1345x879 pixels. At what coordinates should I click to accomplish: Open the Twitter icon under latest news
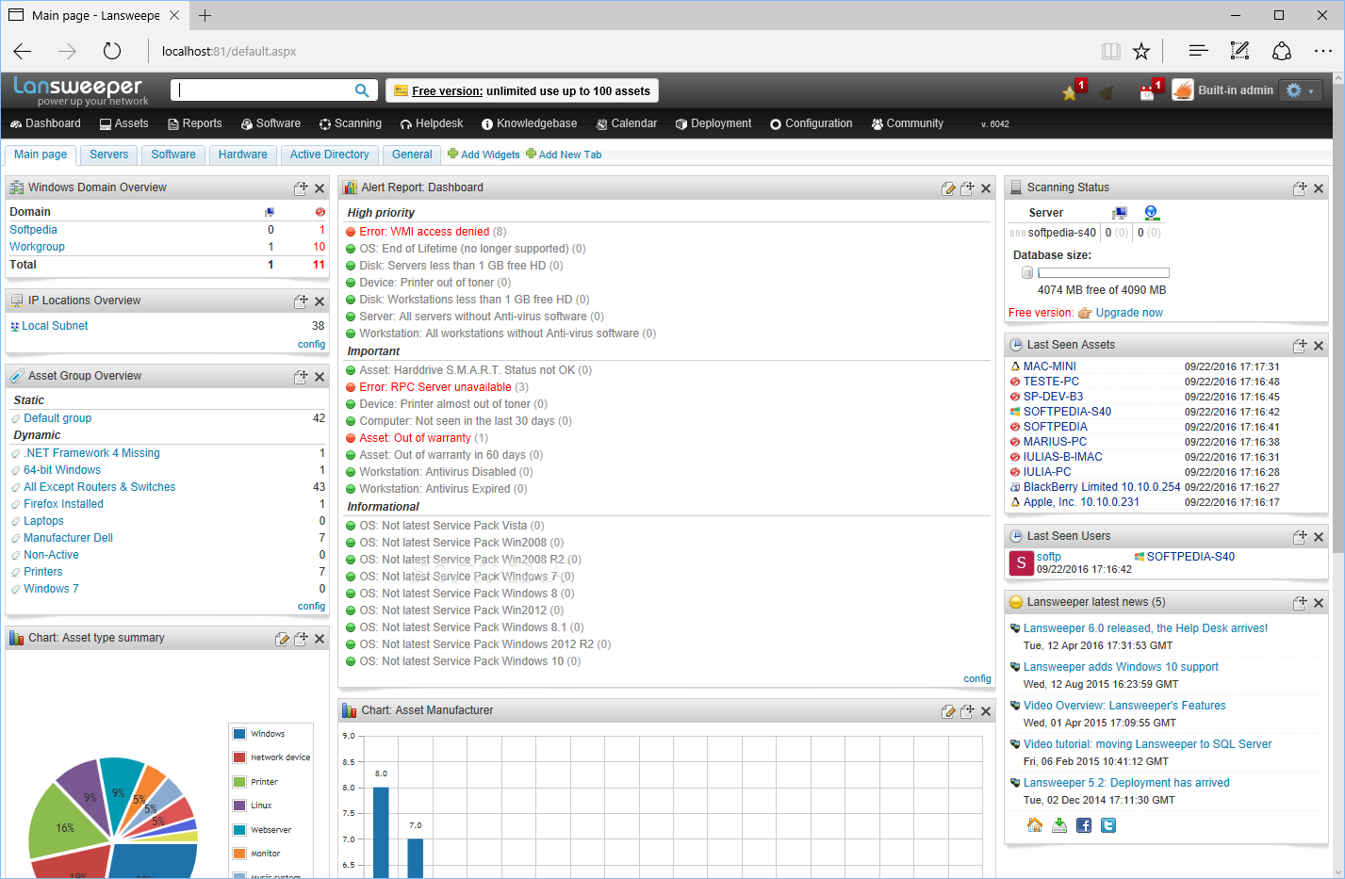1108,825
